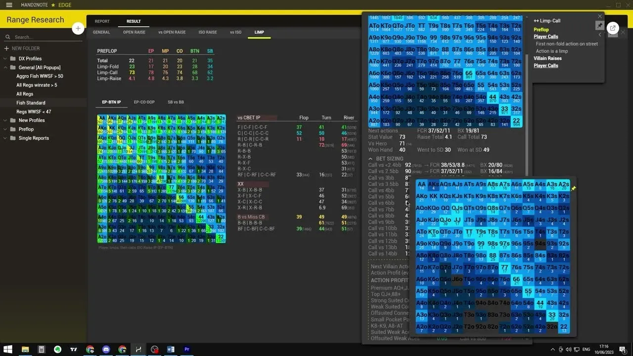This screenshot has height=356, width=633.
Task: Click the DX Profiles folder icon
Action: pyautogui.click(x=13, y=58)
